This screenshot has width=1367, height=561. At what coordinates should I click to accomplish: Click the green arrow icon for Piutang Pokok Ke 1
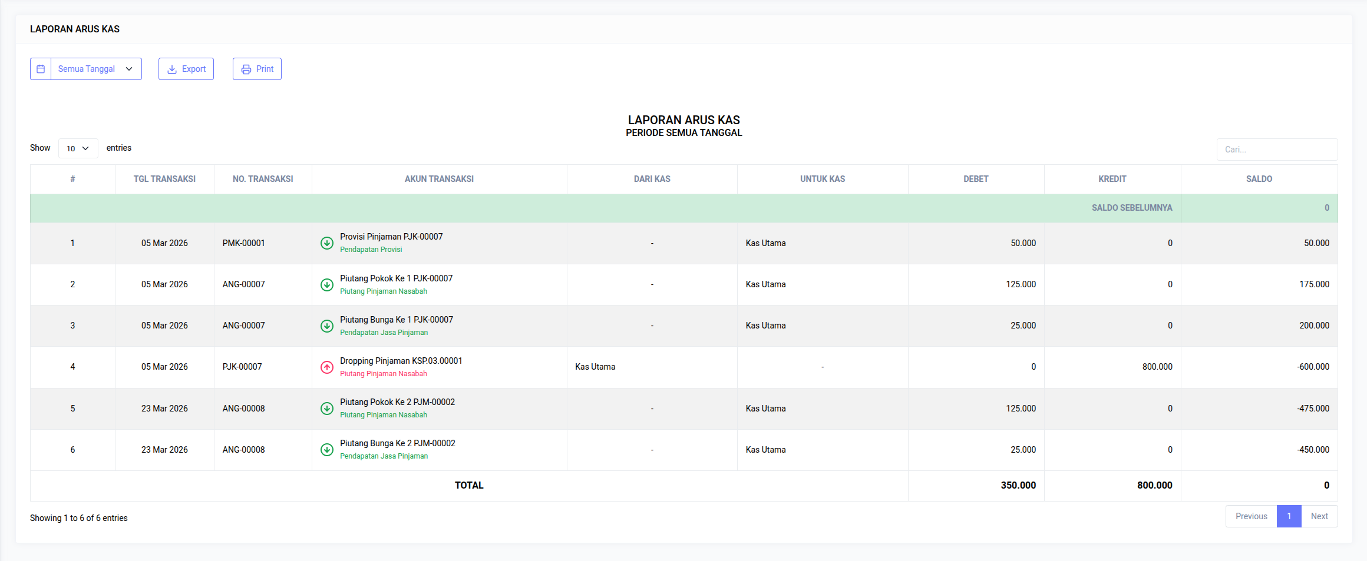(326, 284)
